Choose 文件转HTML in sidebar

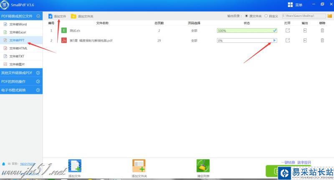pyautogui.click(x=21, y=48)
